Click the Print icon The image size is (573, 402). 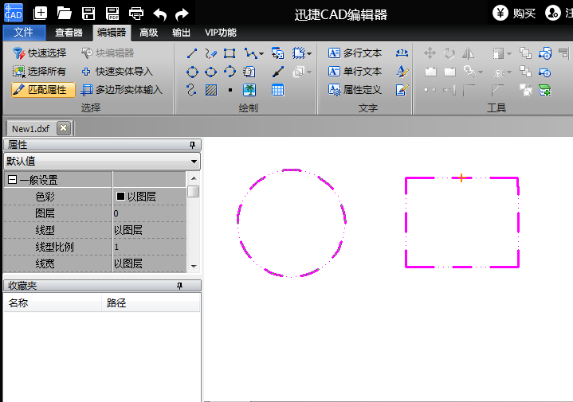(136, 14)
